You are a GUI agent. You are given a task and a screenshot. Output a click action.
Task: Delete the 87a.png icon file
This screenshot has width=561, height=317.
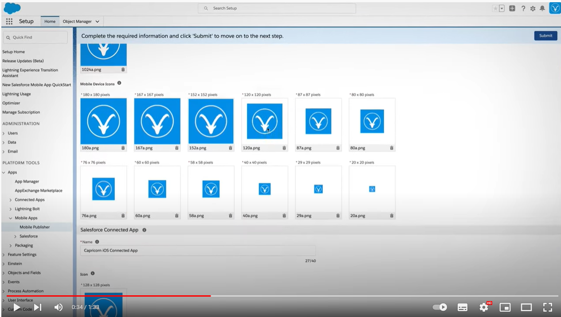point(338,148)
